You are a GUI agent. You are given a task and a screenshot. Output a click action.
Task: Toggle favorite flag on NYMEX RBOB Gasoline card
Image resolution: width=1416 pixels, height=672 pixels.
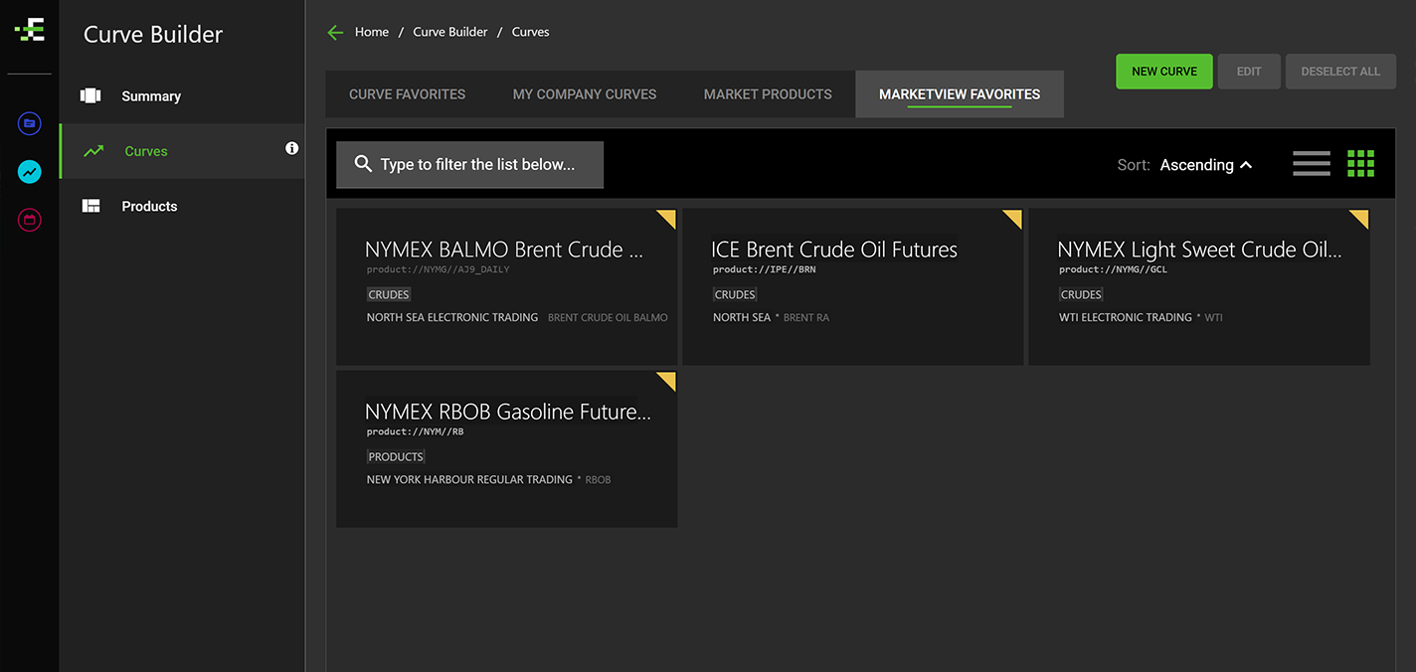tap(666, 381)
